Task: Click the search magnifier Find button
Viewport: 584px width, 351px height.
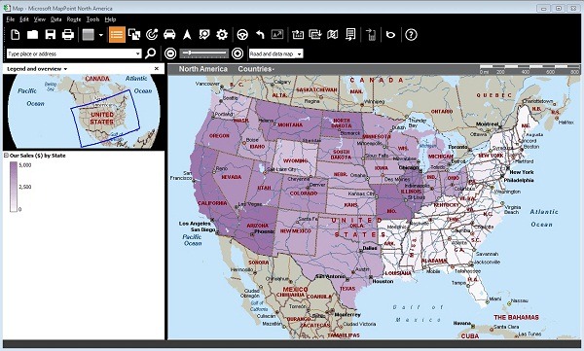Action: coord(150,53)
